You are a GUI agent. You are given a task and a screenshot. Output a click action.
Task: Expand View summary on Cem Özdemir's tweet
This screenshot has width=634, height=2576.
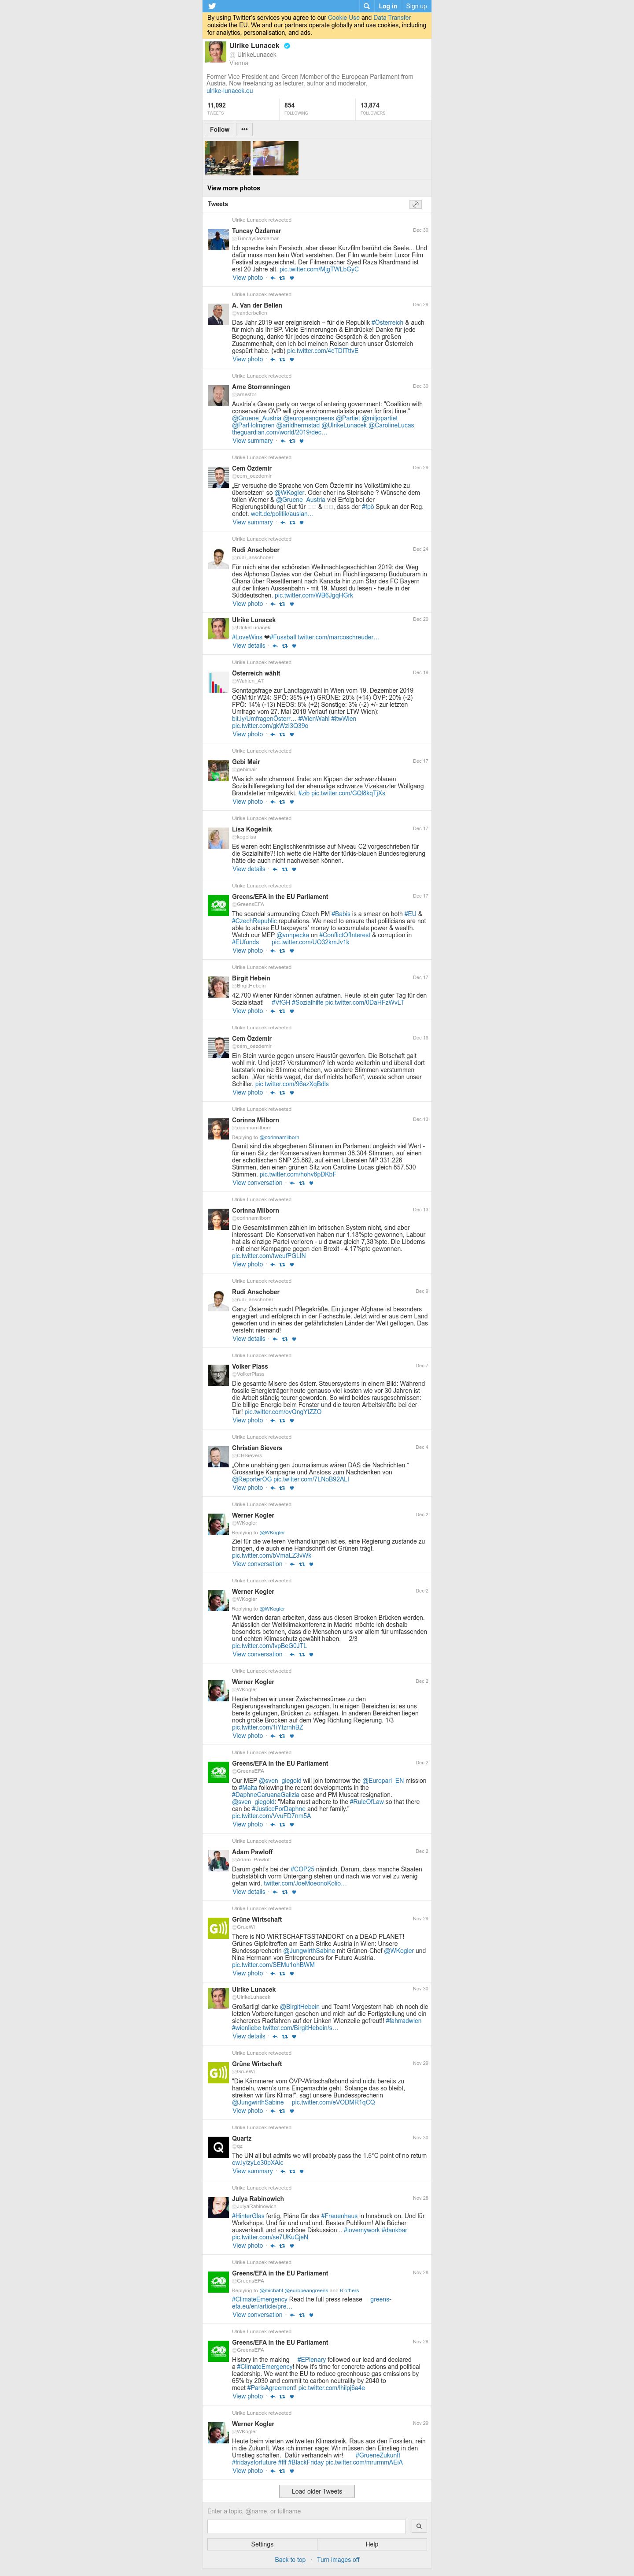click(253, 522)
